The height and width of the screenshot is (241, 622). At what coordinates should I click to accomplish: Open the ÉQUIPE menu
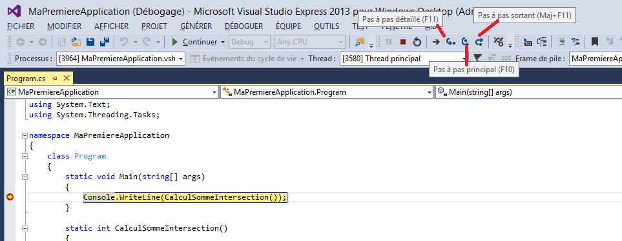click(288, 26)
